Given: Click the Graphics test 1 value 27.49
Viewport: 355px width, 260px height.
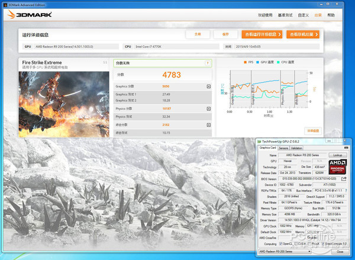Looking at the screenshot, I should (x=166, y=95).
